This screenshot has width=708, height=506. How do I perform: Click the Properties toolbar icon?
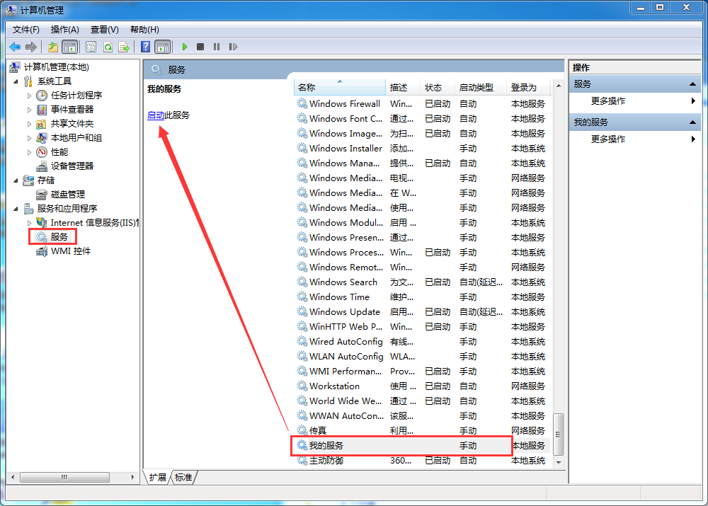point(91,47)
